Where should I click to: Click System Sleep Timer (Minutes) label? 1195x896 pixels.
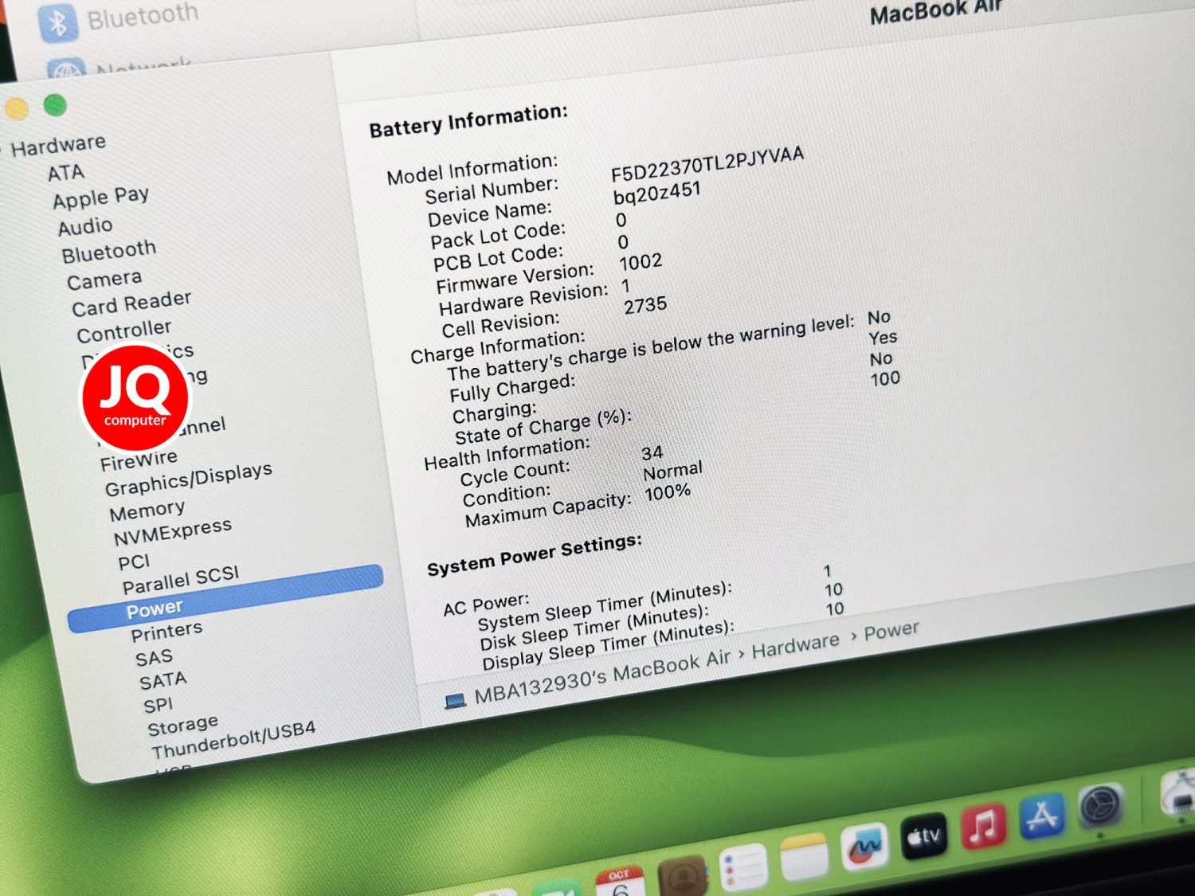click(x=605, y=606)
